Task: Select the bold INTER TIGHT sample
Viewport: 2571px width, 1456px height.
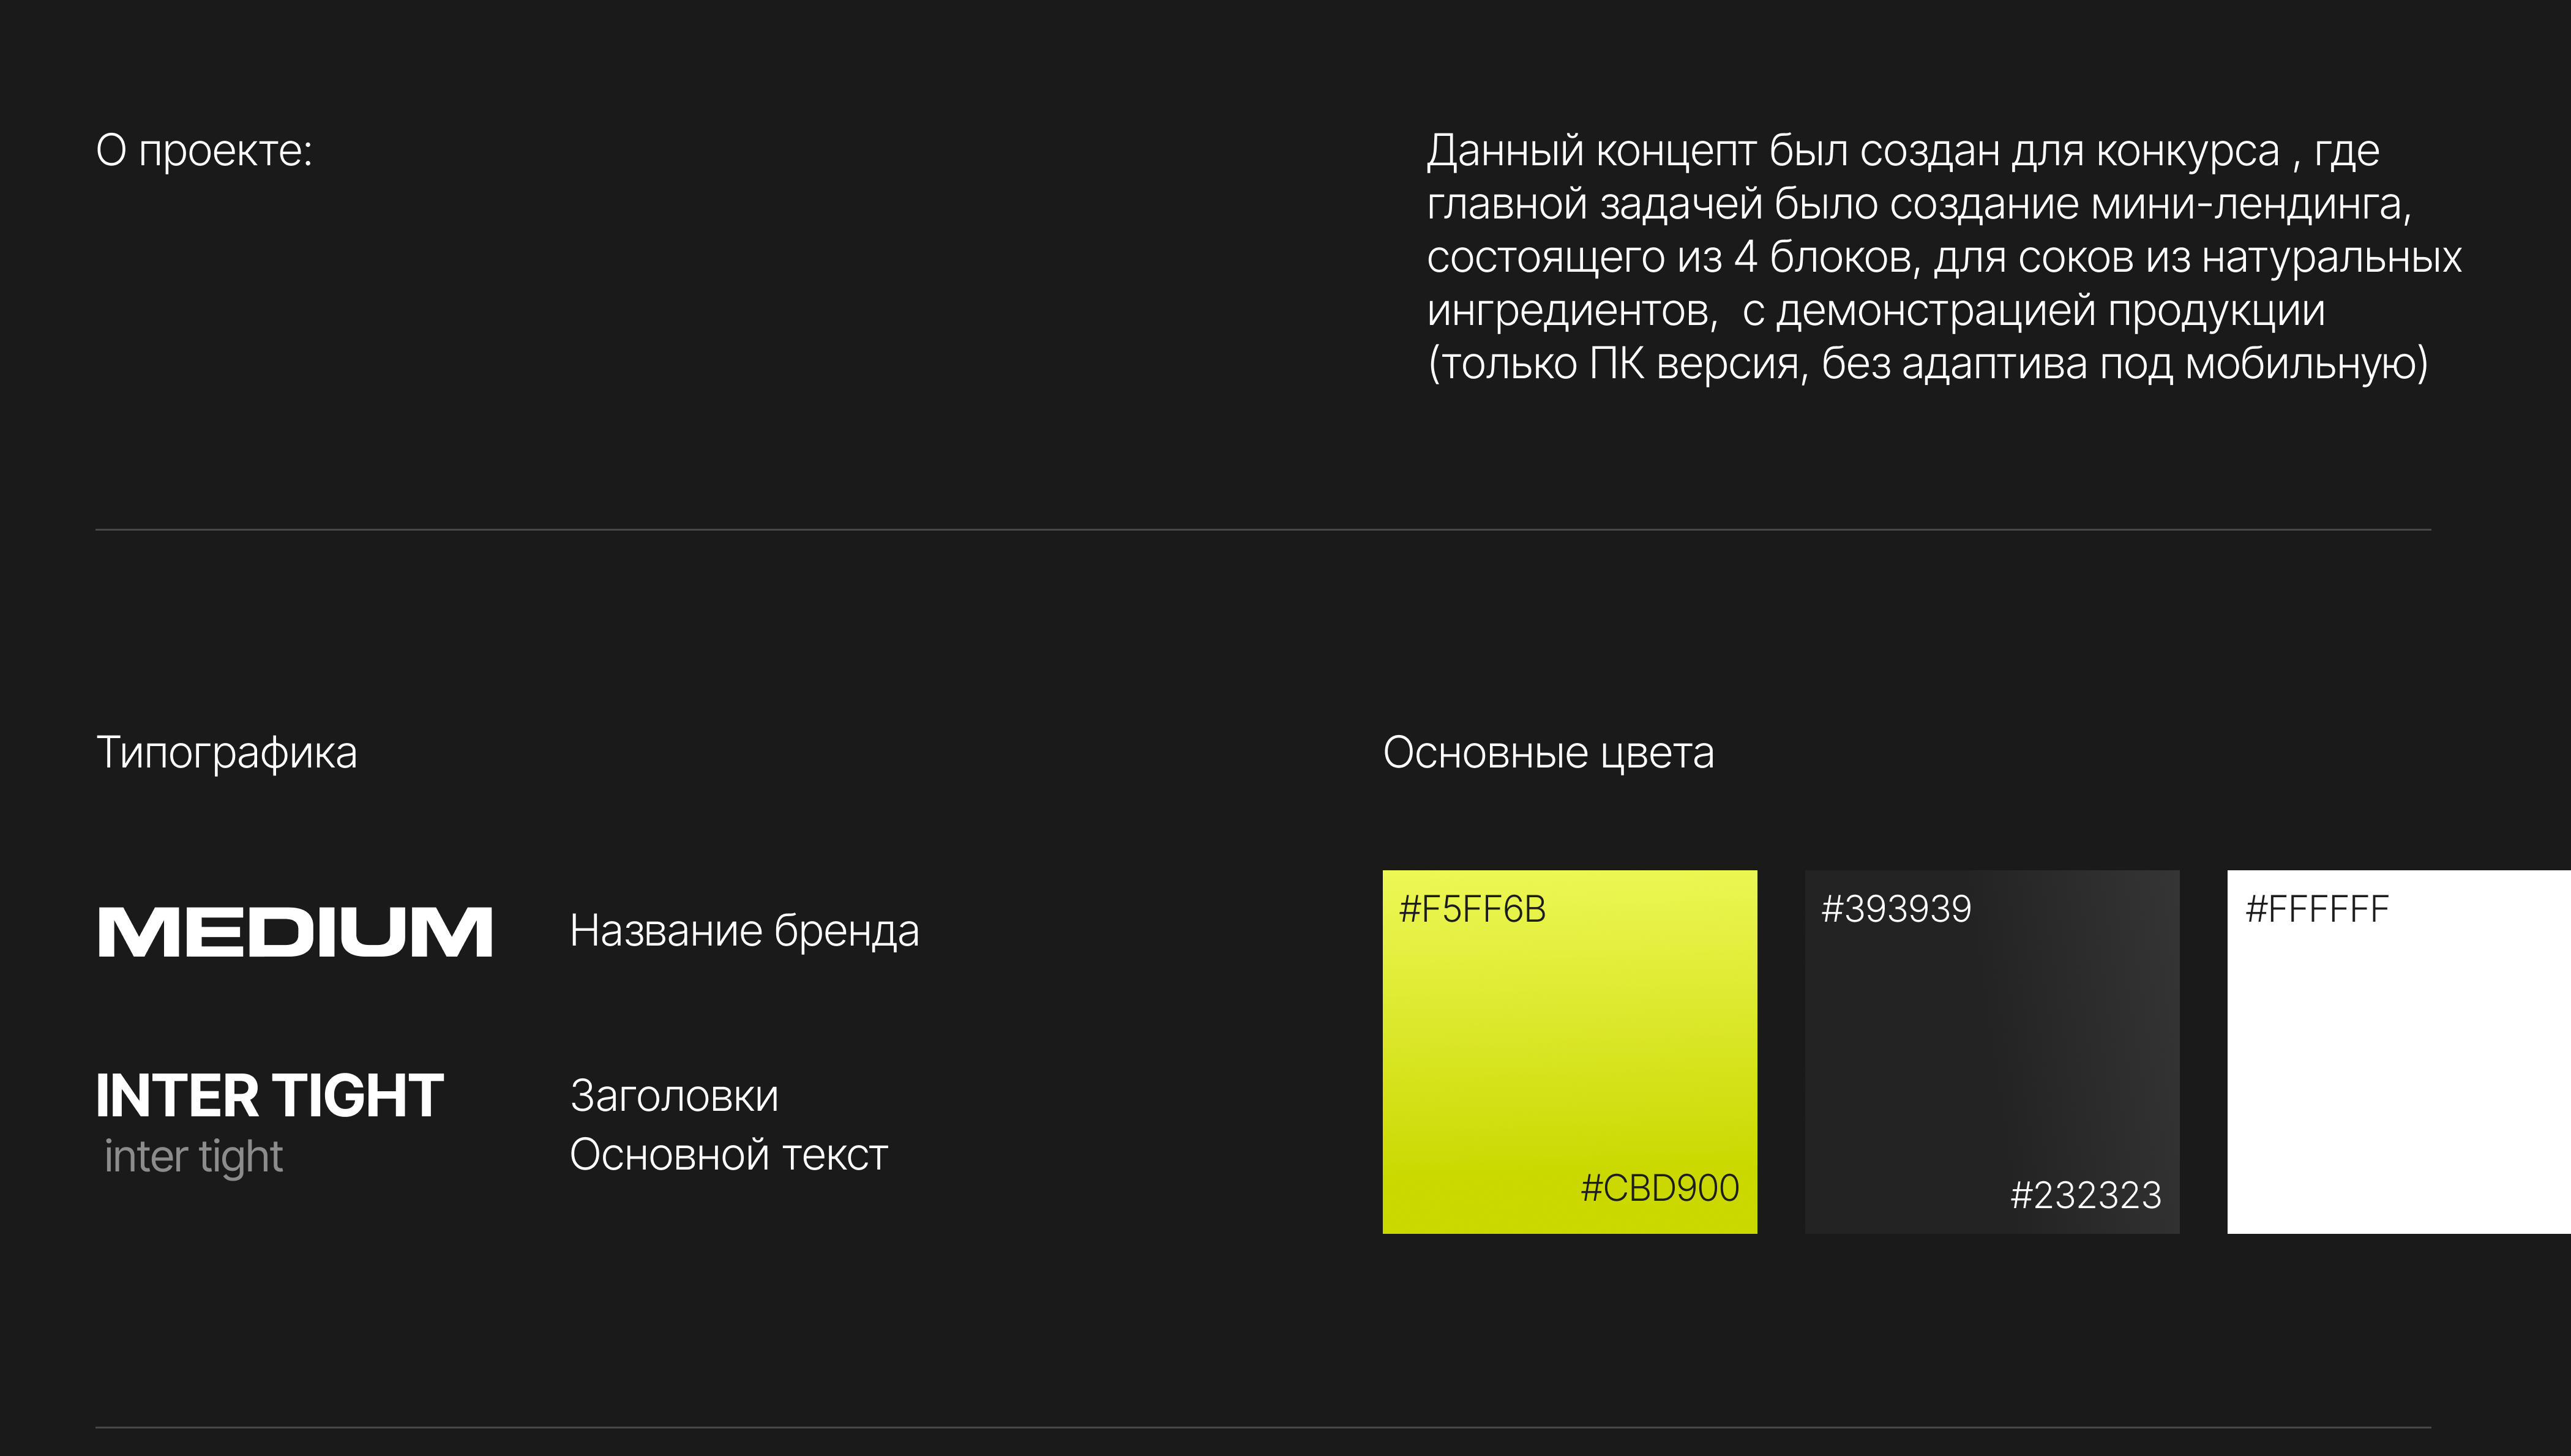Action: [270, 1095]
